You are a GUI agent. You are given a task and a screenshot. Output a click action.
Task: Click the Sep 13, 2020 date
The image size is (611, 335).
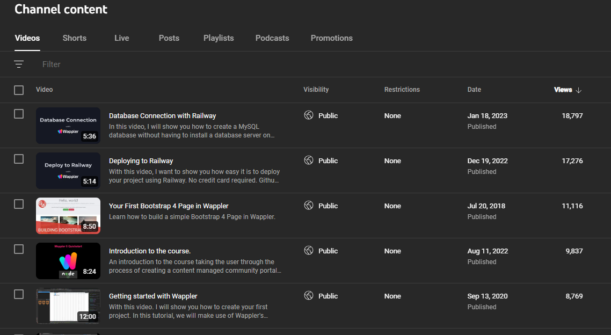pos(488,296)
